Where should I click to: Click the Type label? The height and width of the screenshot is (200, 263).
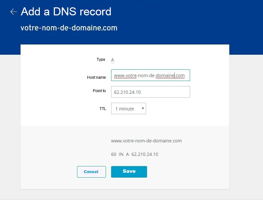point(101,60)
